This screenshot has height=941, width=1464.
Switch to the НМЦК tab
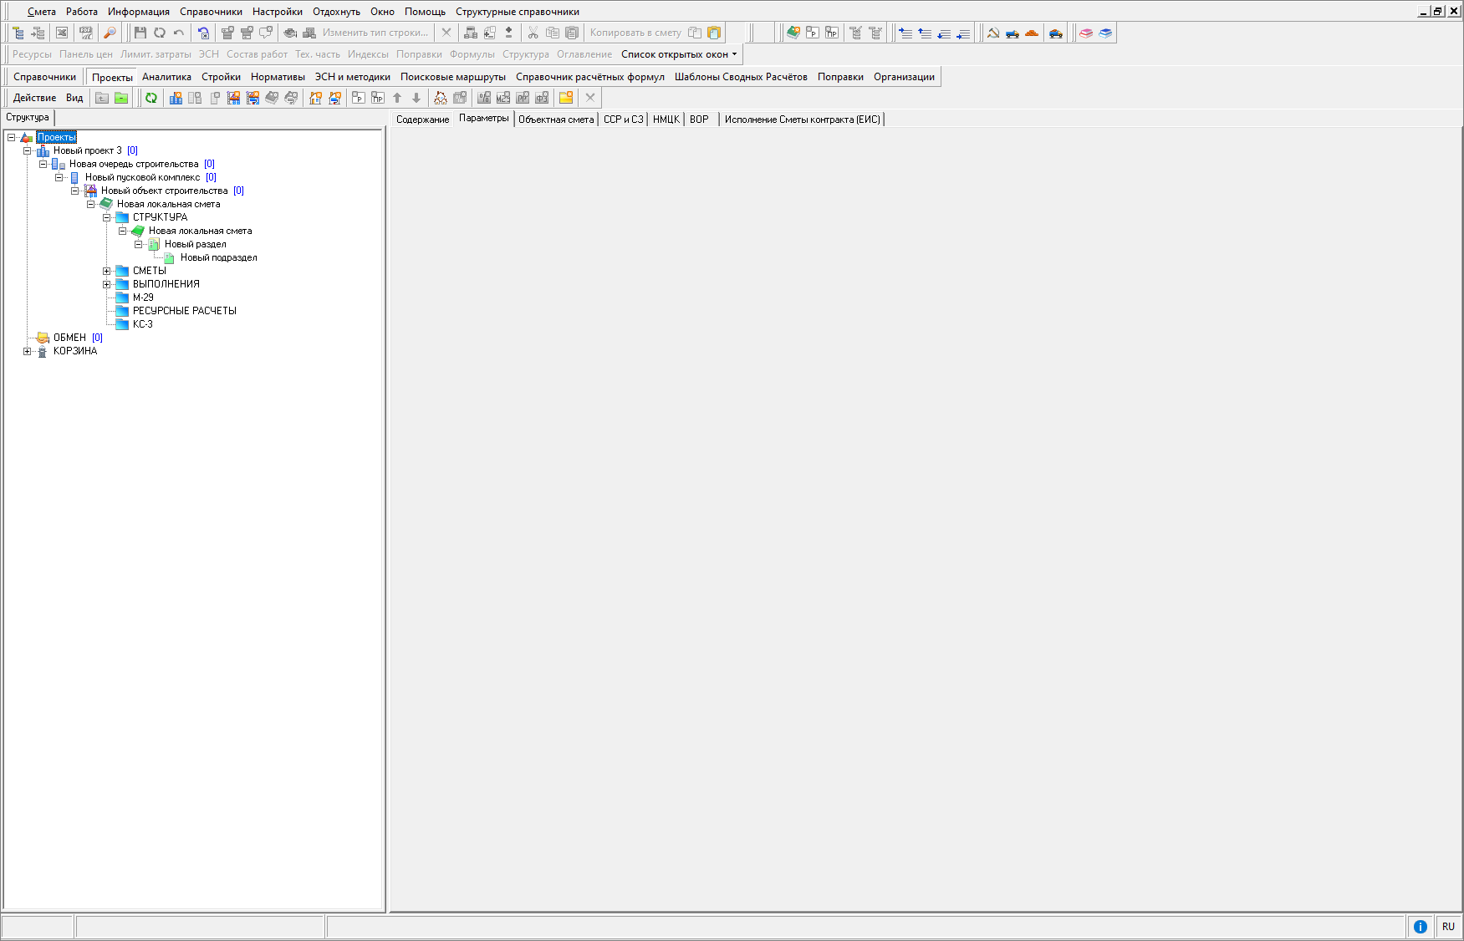(666, 120)
